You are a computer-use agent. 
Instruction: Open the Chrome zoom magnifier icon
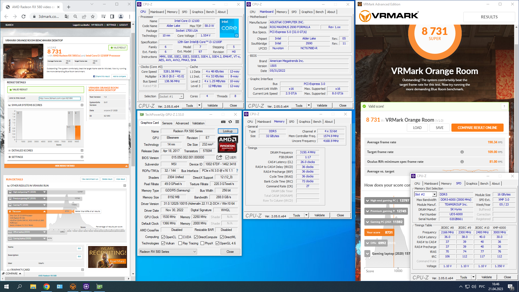click(x=75, y=16)
